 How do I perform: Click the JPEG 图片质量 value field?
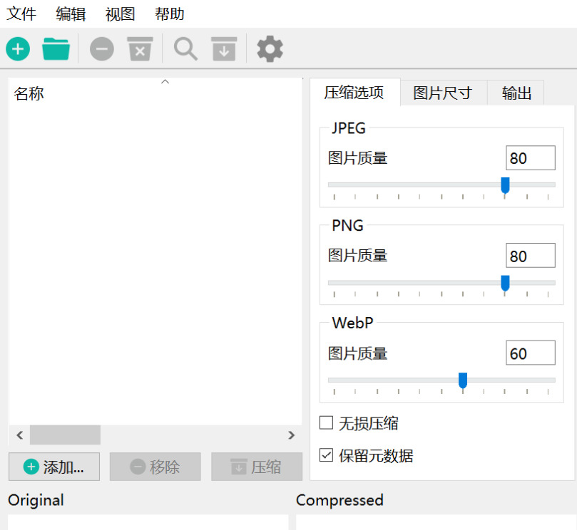[530, 158]
